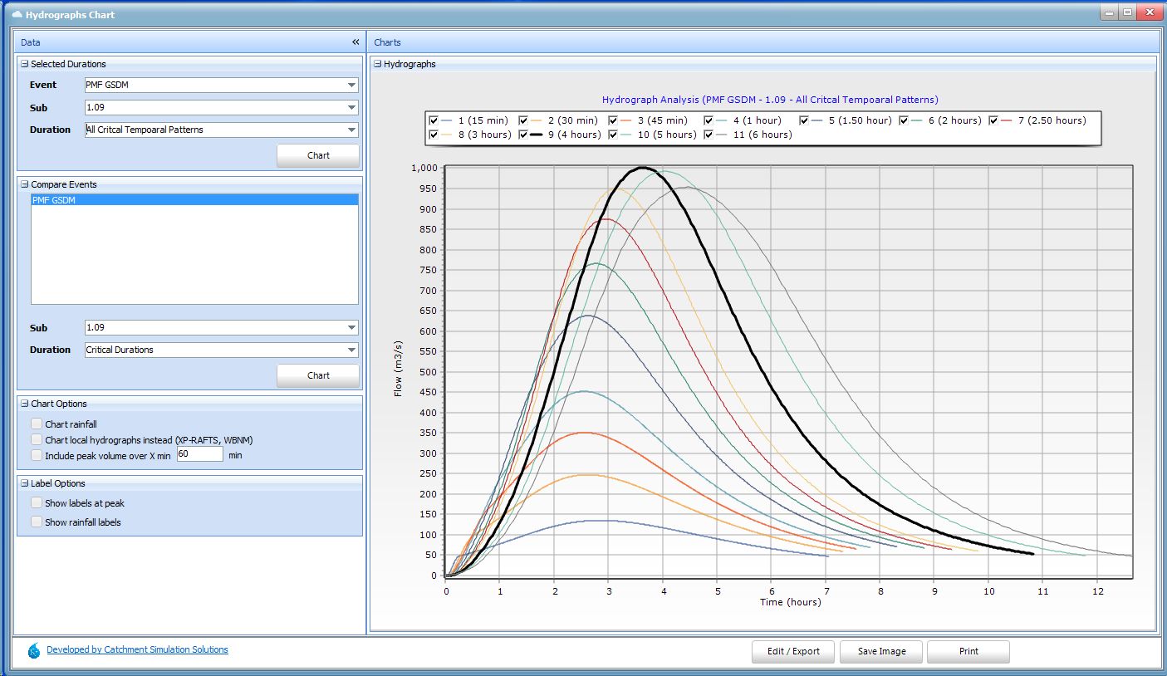The height and width of the screenshot is (676, 1167).
Task: Click the cloud app icon in title bar
Action: pos(16,15)
